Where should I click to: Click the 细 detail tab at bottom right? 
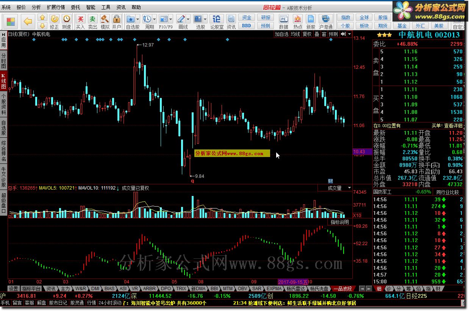(379, 289)
